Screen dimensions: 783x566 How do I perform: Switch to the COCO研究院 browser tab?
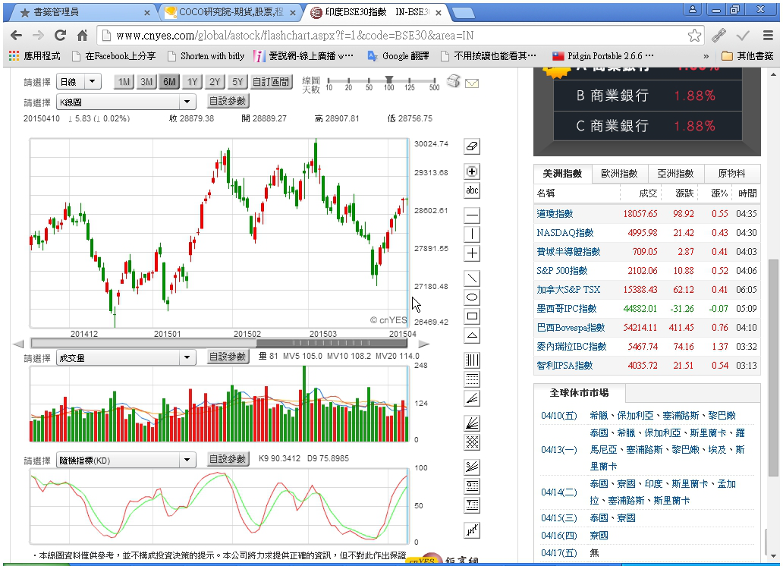tap(231, 12)
